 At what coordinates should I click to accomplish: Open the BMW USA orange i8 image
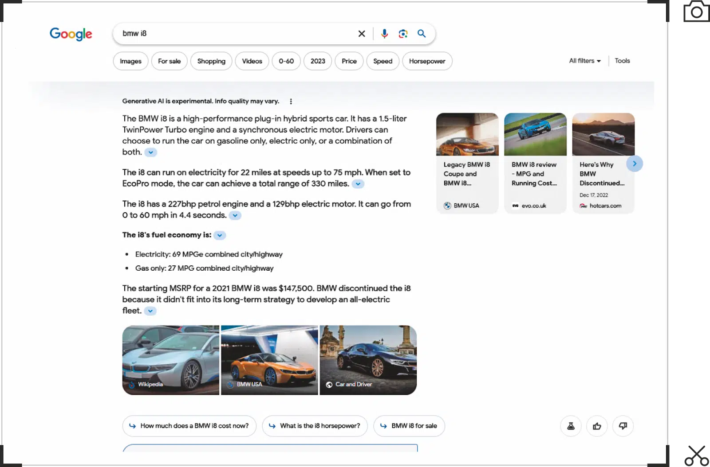click(x=269, y=360)
